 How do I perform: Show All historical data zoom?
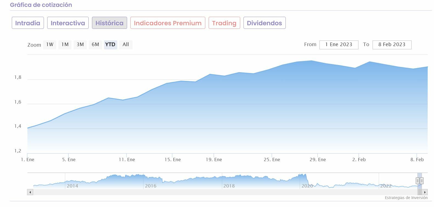pyautogui.click(x=126, y=44)
